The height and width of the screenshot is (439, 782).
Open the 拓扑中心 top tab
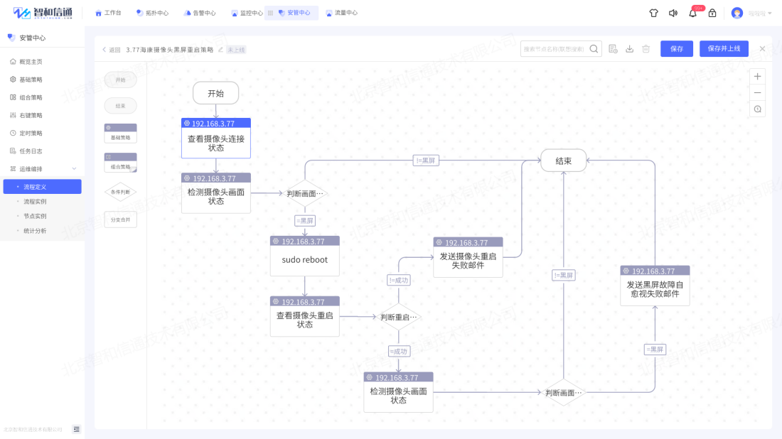pos(152,13)
